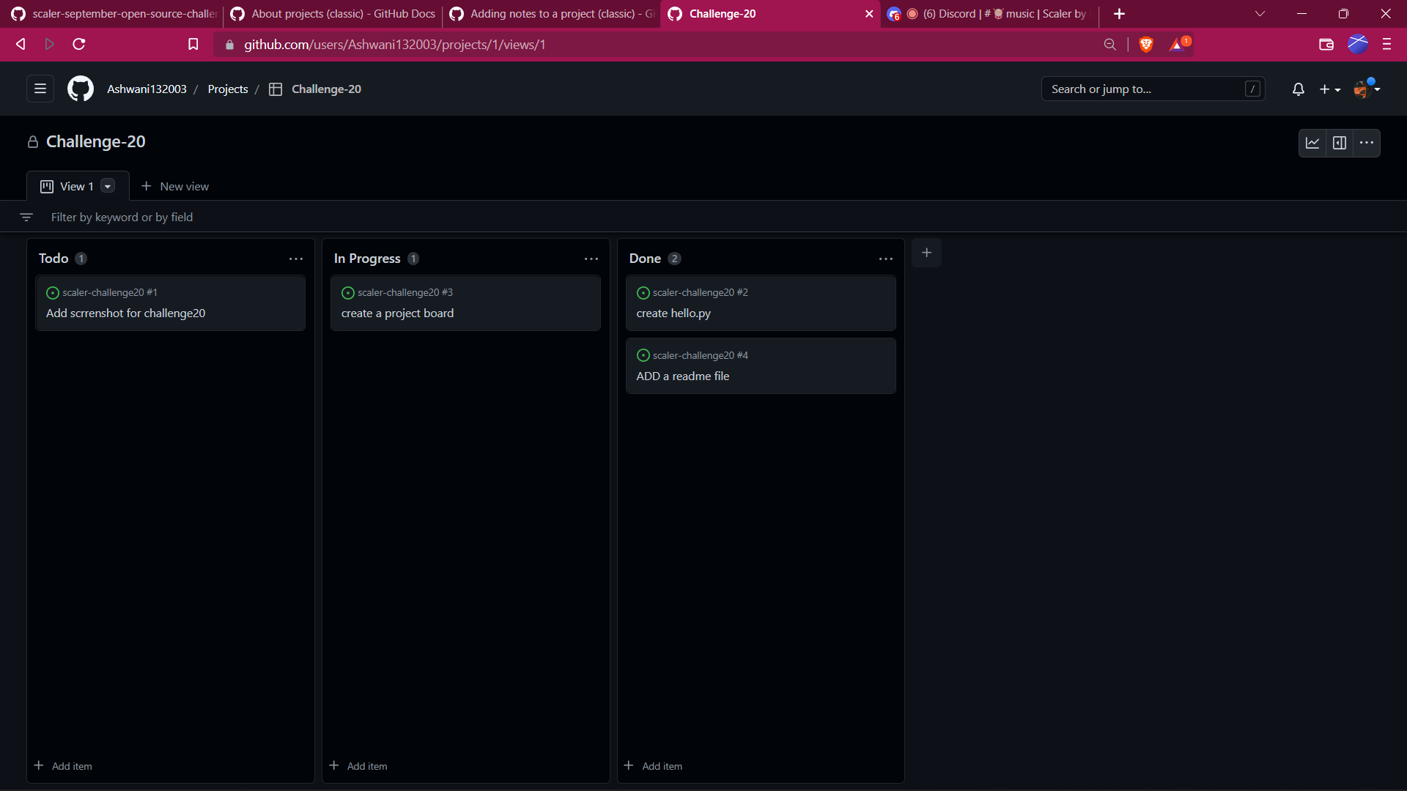Click the Filter by keyword field
This screenshot has width=1407, height=791.
click(122, 218)
